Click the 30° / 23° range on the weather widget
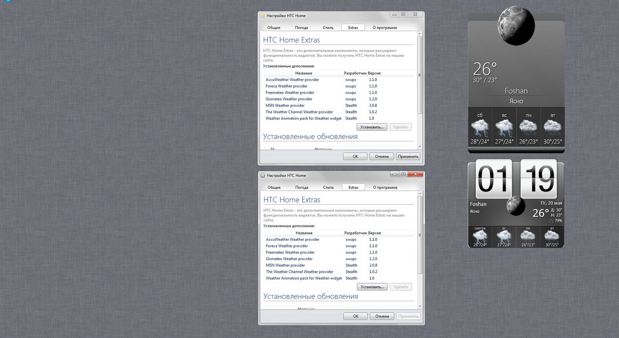Image resolution: width=619 pixels, height=338 pixels. point(485,80)
